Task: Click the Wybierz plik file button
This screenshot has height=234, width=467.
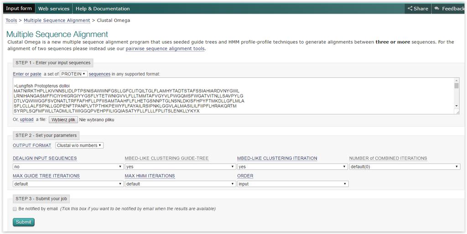Action: (x=63, y=120)
